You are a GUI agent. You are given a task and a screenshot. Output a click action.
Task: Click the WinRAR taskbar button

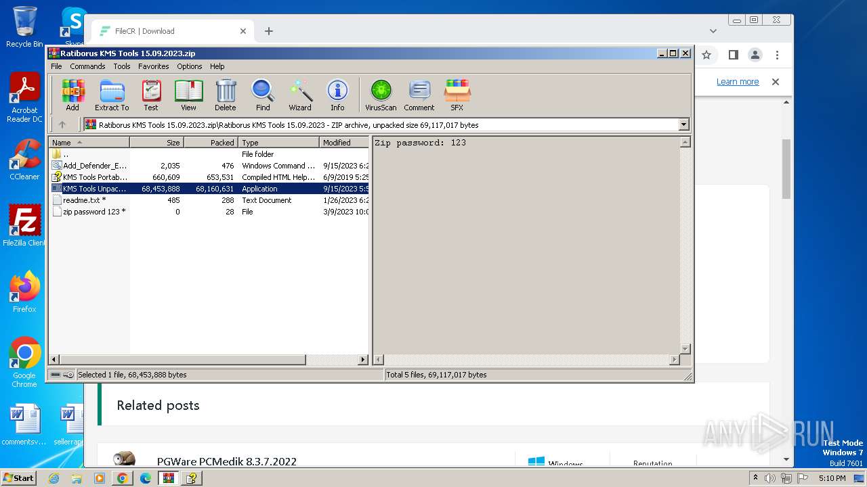click(x=168, y=478)
